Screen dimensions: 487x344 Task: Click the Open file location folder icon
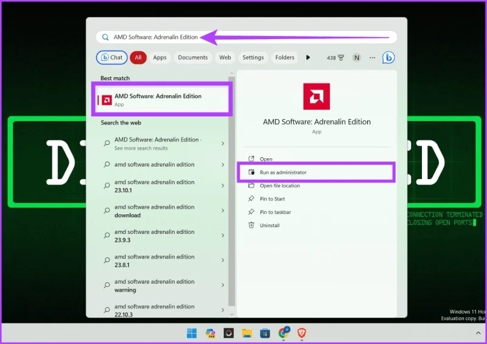[251, 186]
